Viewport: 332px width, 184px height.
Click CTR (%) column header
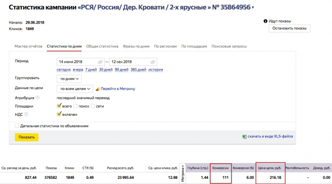point(88,168)
